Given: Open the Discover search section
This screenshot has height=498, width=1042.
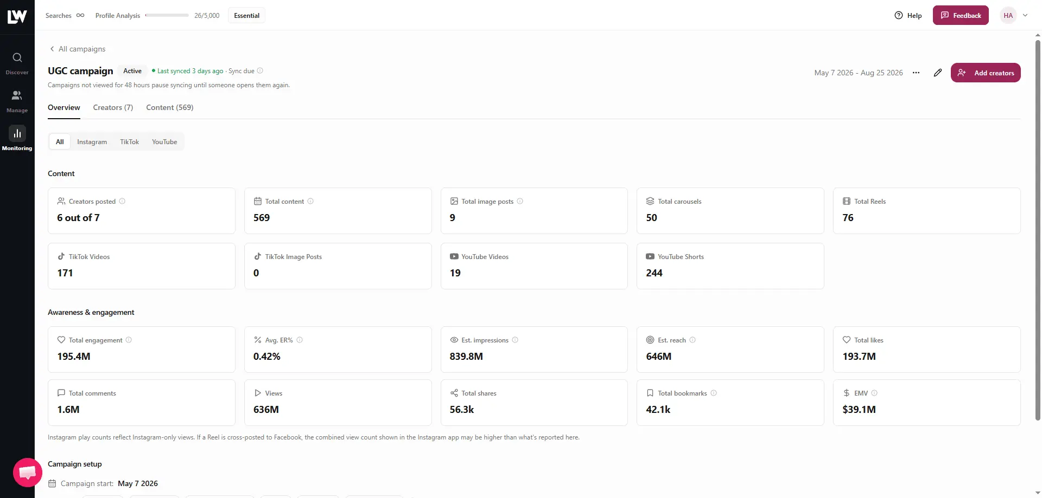Looking at the screenshot, I should coord(17,63).
